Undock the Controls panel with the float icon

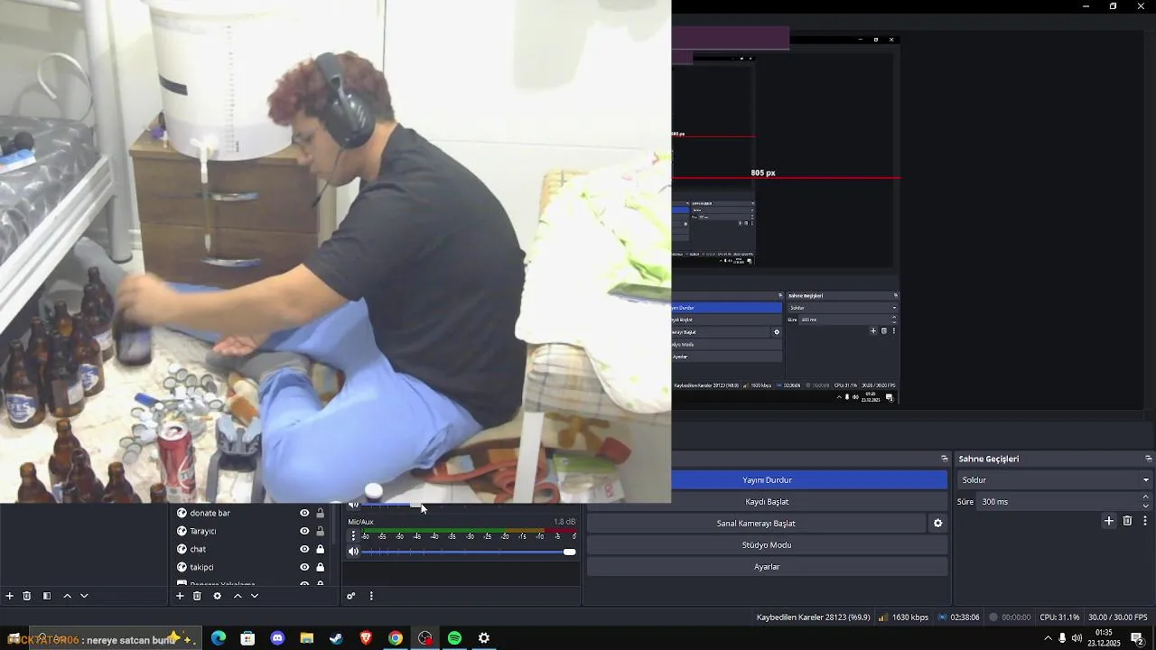tap(945, 459)
